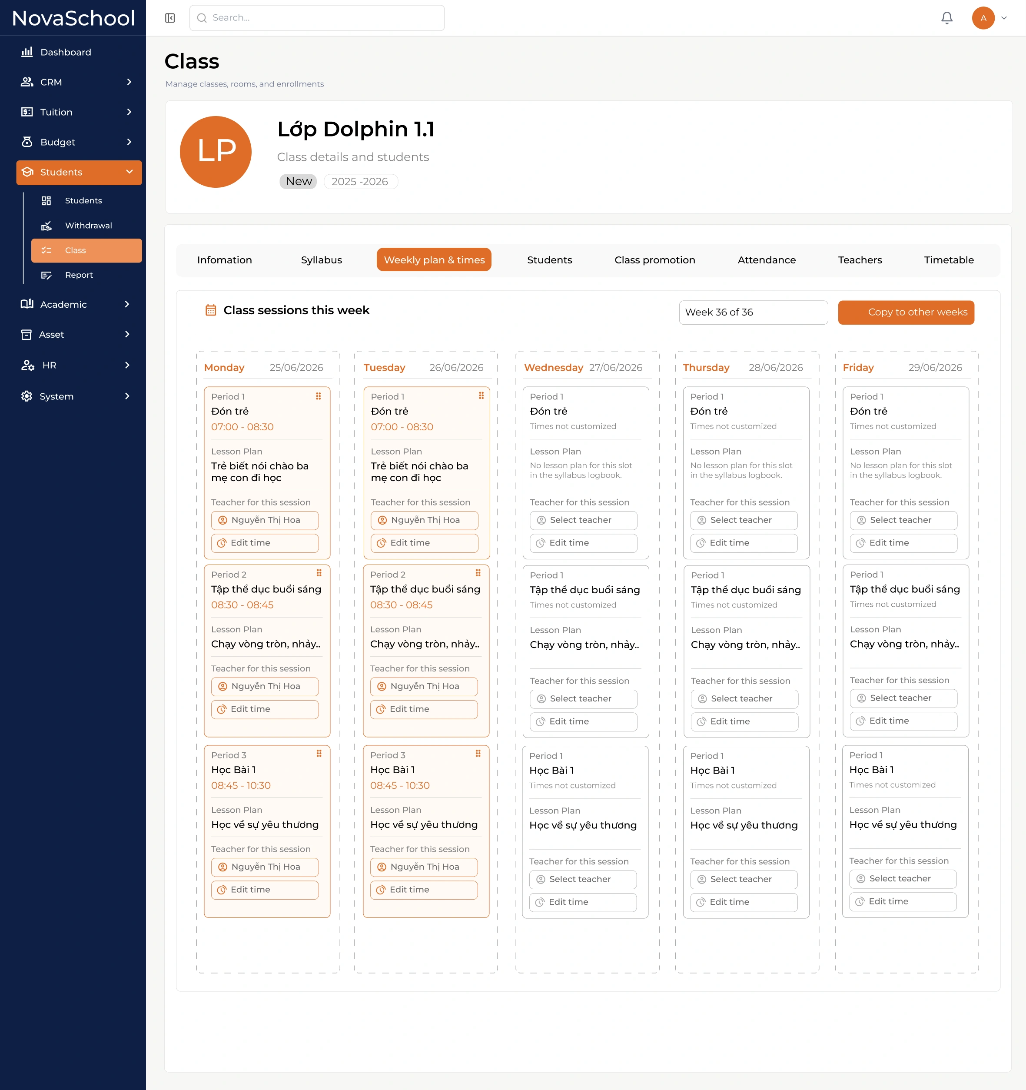Open the Class promotion tab
The width and height of the screenshot is (1026, 1090).
[654, 260]
